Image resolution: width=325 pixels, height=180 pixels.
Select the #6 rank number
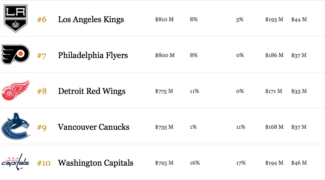[x=42, y=20]
